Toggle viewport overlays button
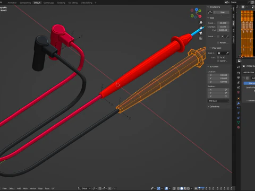The image size is (255, 191). [x=166, y=188]
